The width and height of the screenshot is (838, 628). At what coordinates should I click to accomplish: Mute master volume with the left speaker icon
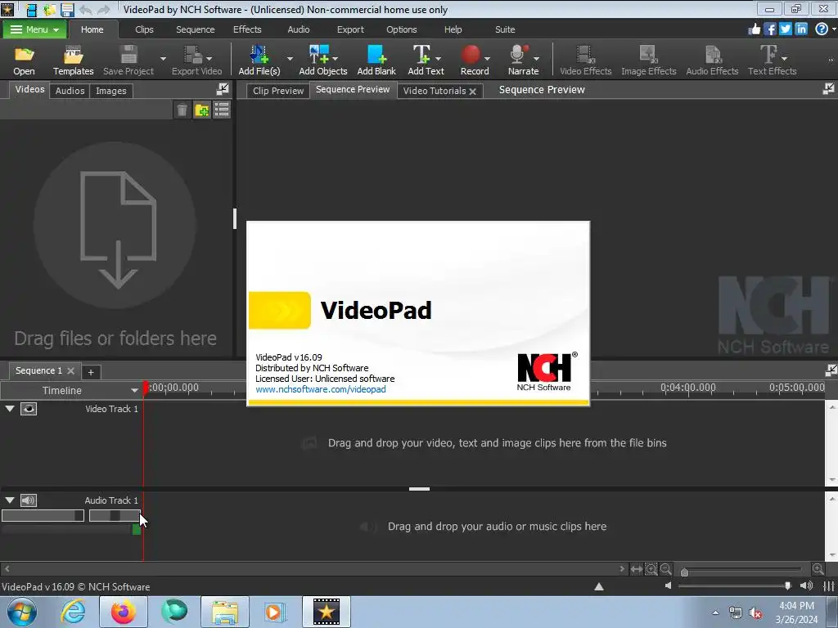point(668,585)
